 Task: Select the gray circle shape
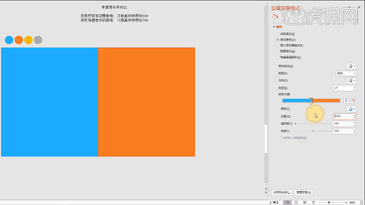tap(38, 40)
